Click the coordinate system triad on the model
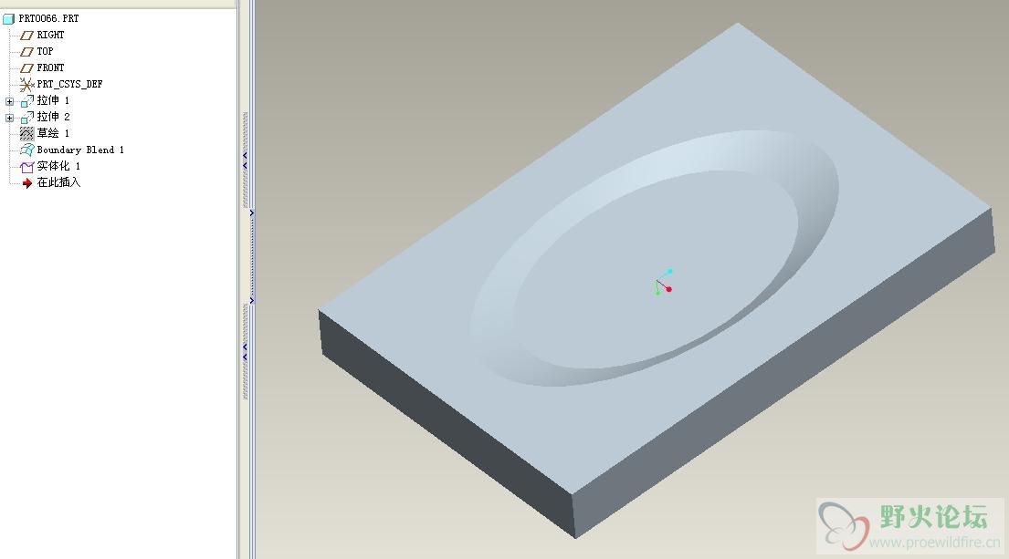 pyautogui.click(x=664, y=282)
